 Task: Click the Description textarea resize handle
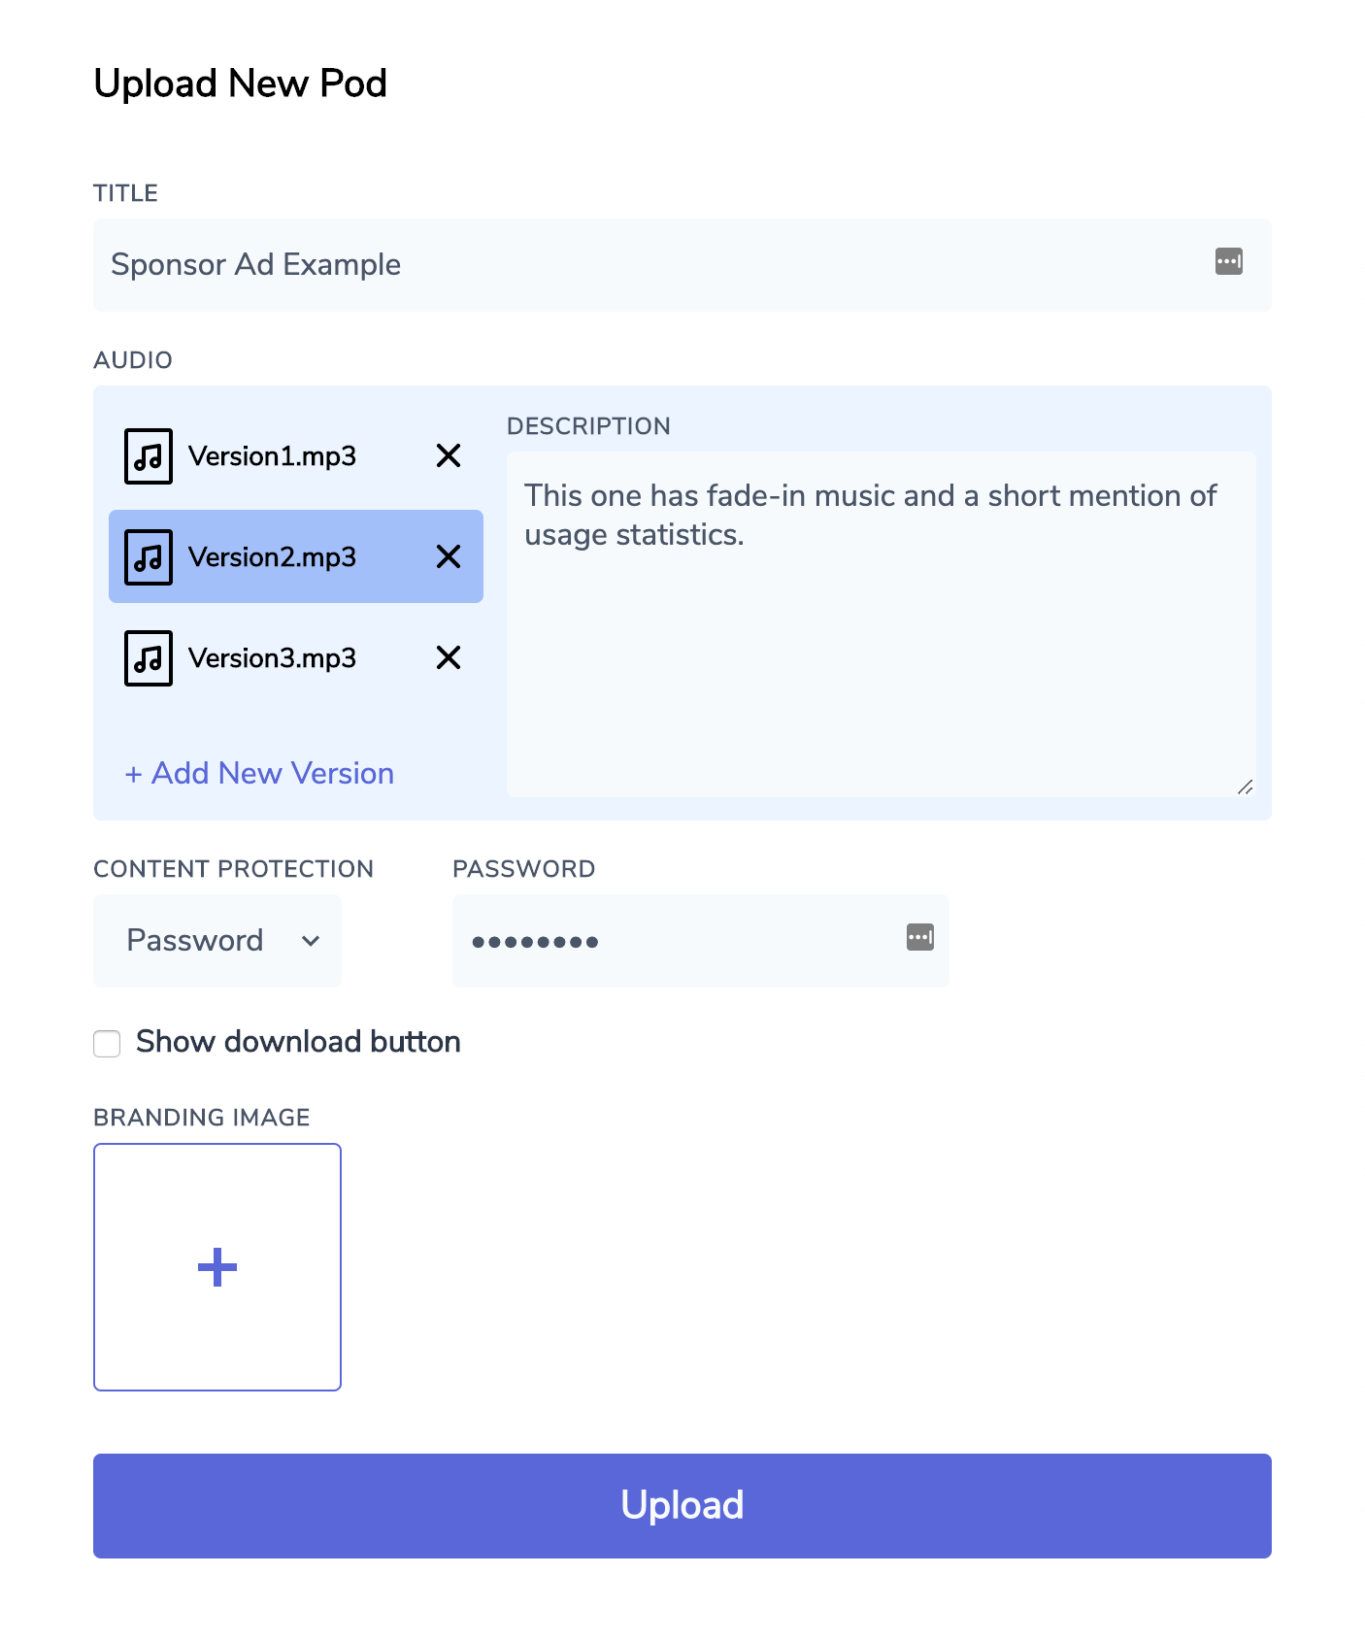coord(1246,787)
